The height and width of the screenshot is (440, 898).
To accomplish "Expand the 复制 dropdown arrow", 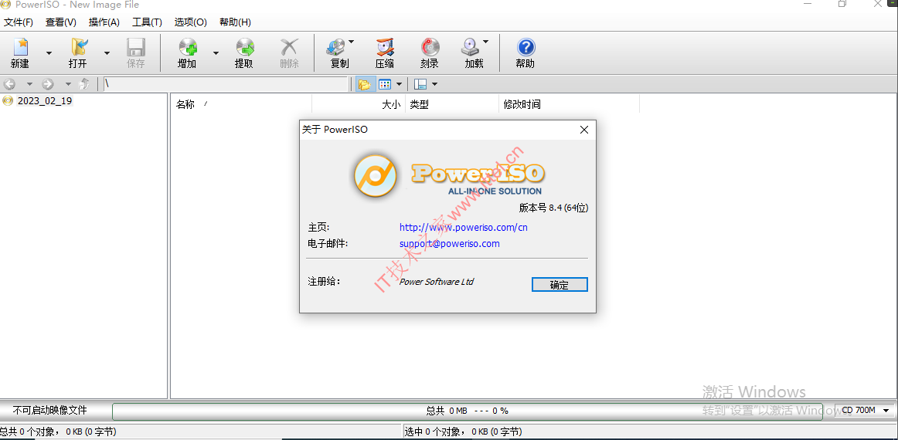I will [x=351, y=42].
